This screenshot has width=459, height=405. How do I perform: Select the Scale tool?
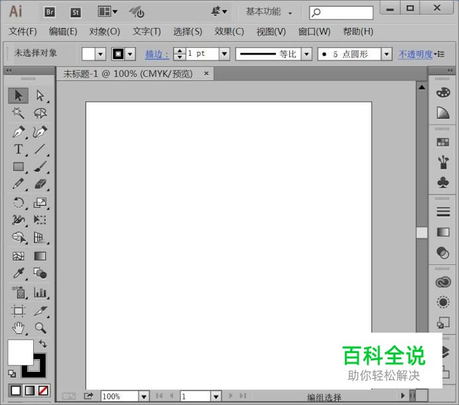(x=40, y=202)
